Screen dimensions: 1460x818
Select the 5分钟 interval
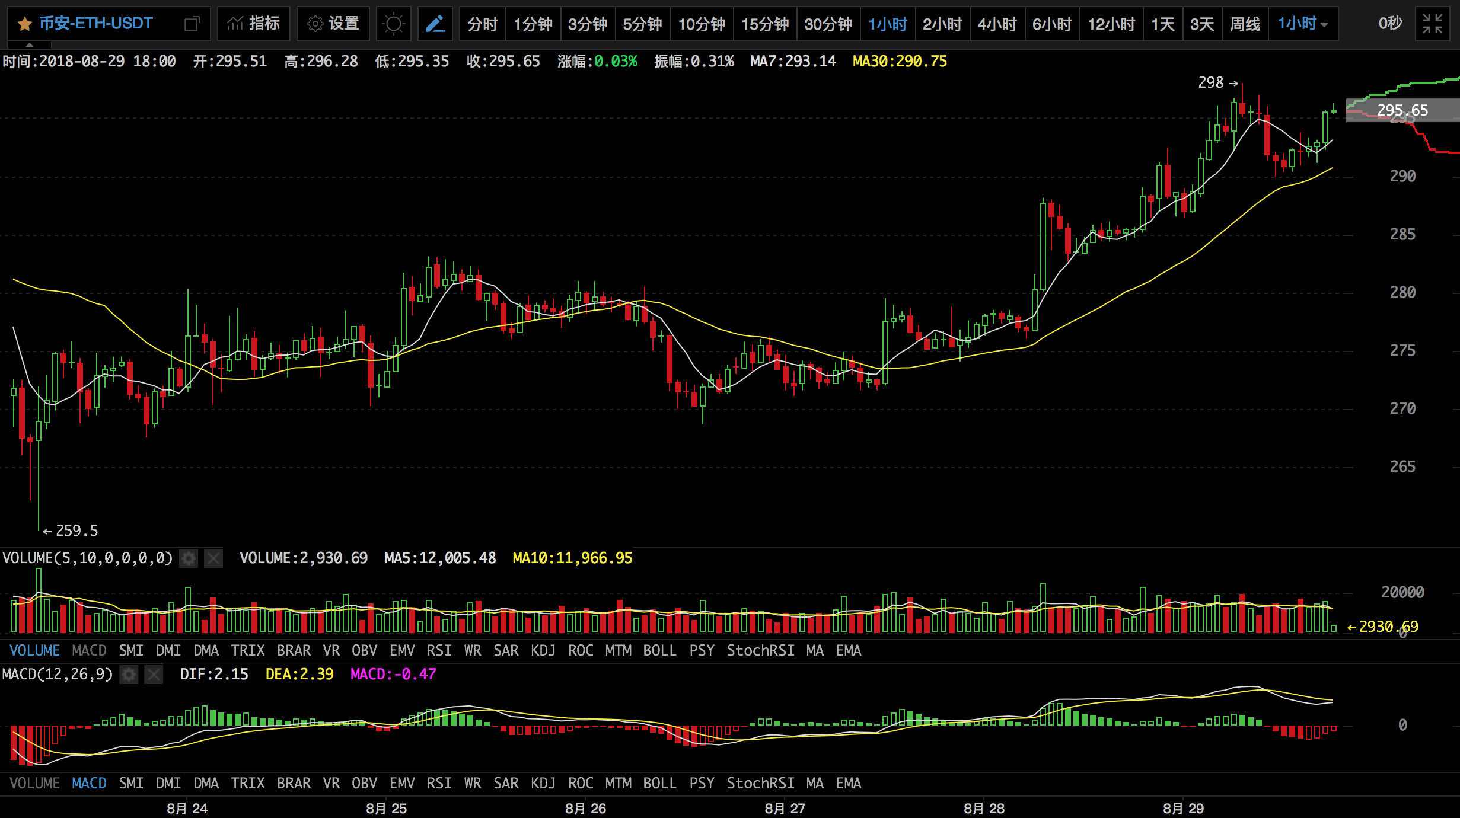[x=642, y=24]
